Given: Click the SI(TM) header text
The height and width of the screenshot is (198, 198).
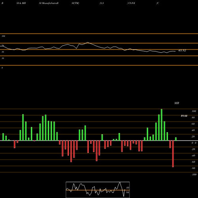Looking at the screenshot, I should click(75, 3).
